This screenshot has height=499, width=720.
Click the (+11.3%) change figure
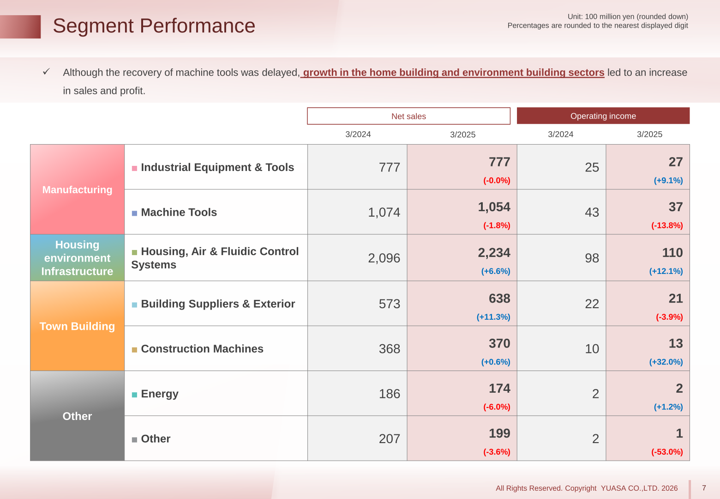pos(493,317)
